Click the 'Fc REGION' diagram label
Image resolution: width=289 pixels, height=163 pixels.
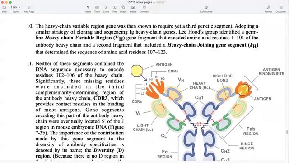tap(164, 154)
